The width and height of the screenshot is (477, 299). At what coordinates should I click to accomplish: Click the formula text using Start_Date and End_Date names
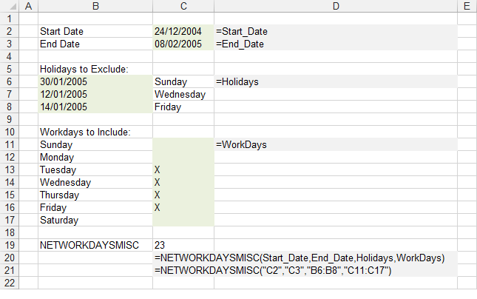(300, 258)
